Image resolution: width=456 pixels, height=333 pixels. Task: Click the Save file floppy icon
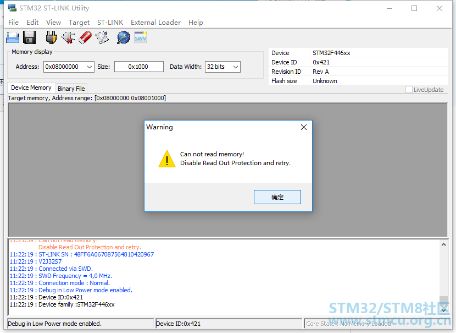(x=29, y=37)
